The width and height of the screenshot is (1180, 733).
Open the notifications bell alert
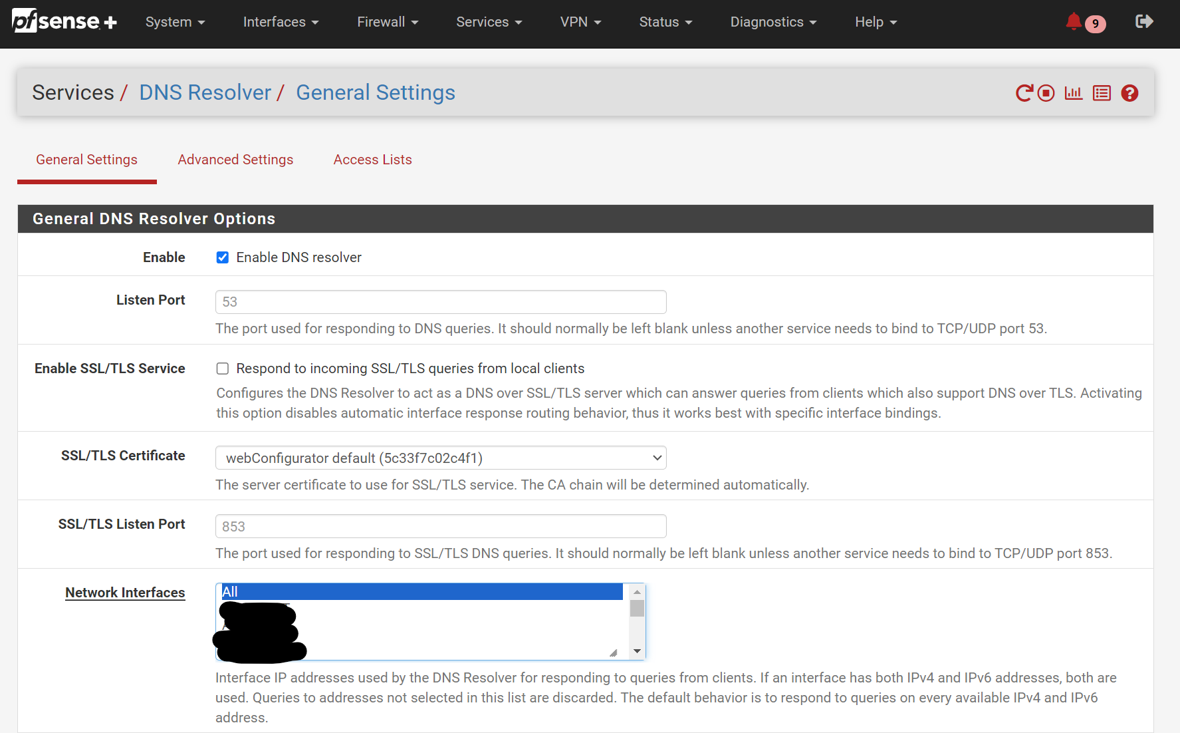(x=1074, y=22)
